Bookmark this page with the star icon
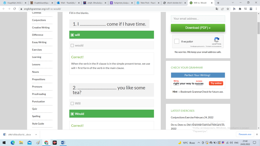260x146 pixels. [228, 9]
